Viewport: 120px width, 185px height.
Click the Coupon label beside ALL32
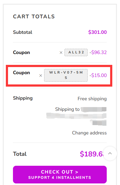click(22, 52)
